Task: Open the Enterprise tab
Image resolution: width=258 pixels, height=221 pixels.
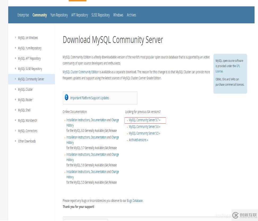Action: (23, 15)
